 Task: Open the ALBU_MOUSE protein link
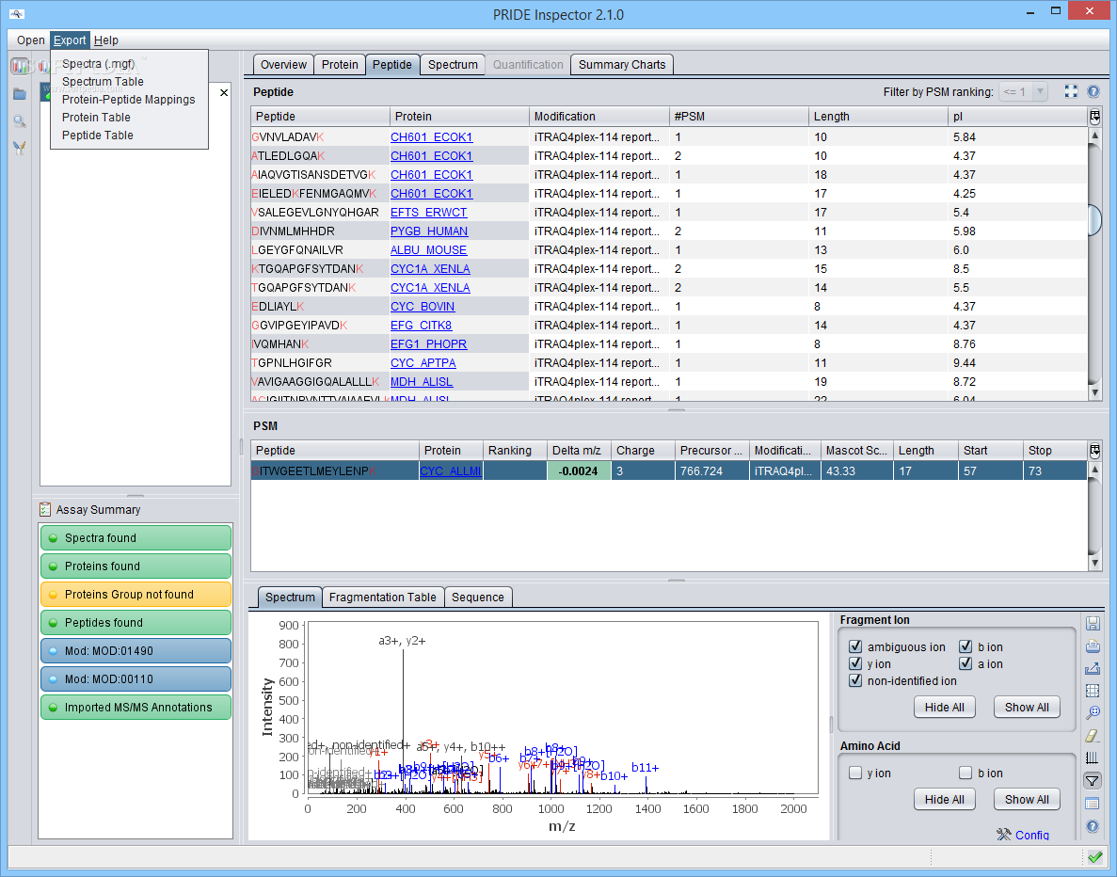[x=429, y=250]
